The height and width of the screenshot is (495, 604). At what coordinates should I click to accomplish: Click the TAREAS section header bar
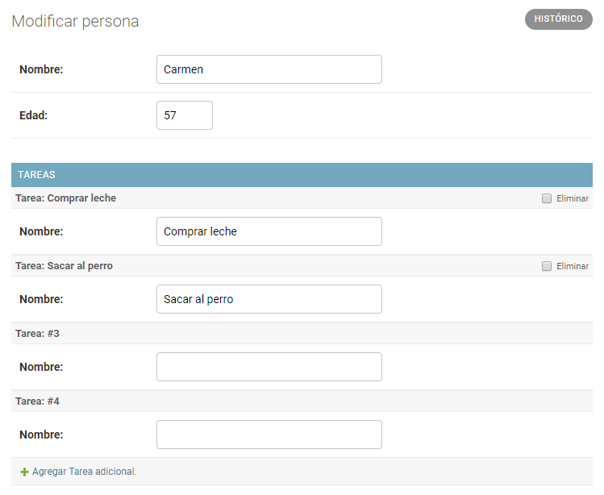[x=302, y=175]
